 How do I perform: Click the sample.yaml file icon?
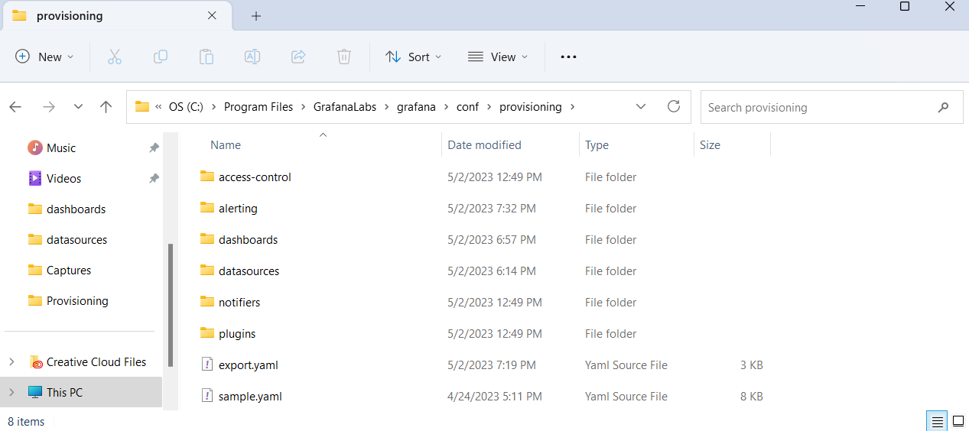click(206, 396)
